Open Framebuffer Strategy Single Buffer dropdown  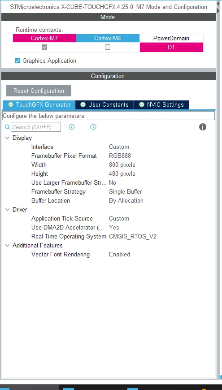click(125, 191)
